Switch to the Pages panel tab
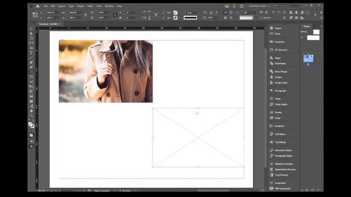This screenshot has width=351, height=197. tap(307, 26)
